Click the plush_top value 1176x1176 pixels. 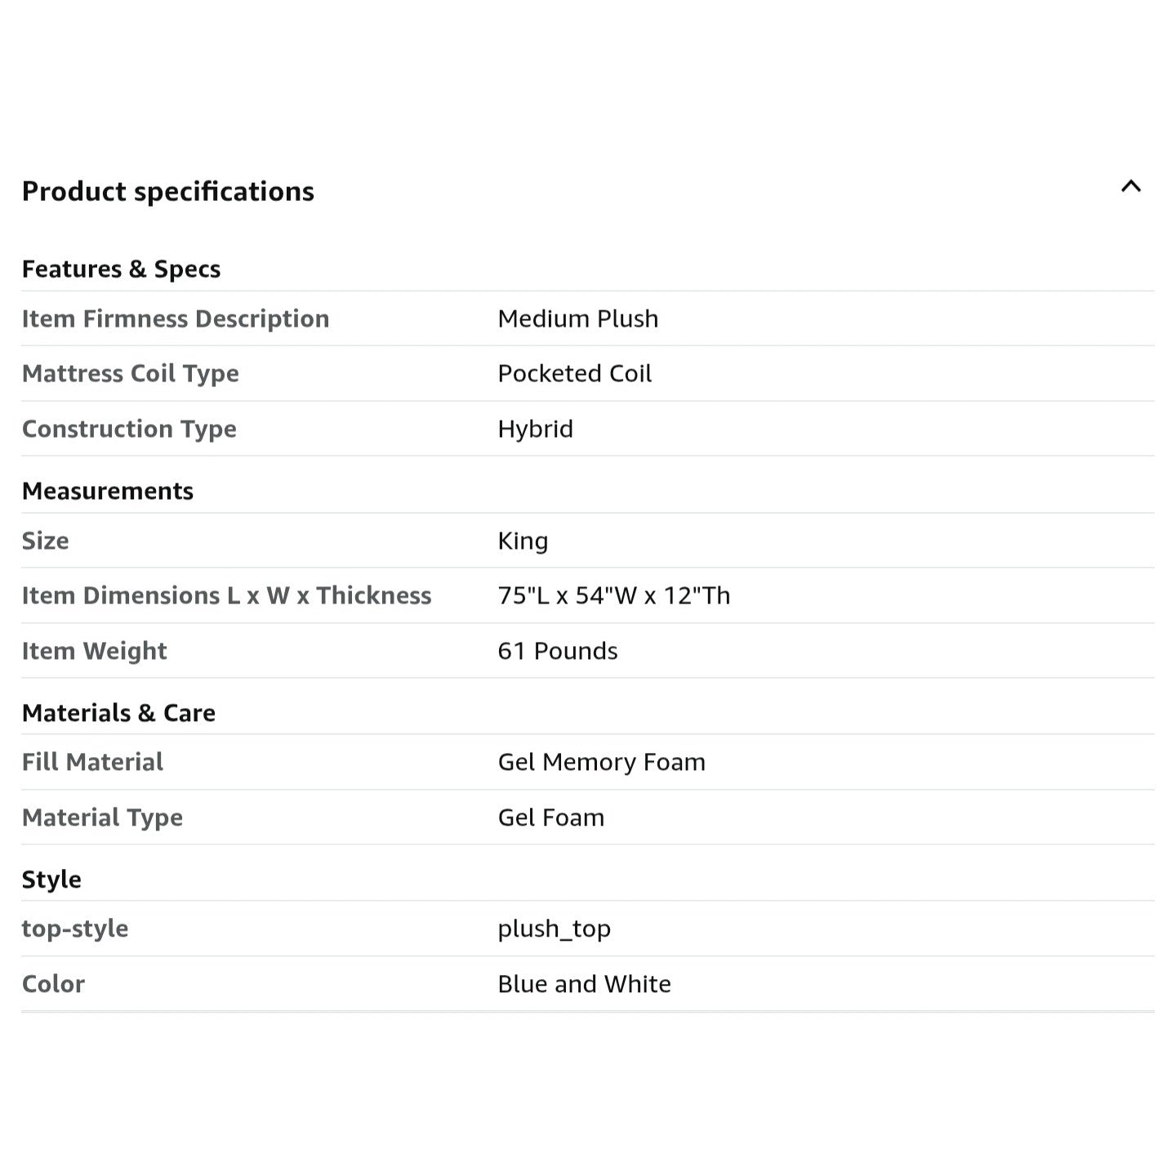click(554, 929)
